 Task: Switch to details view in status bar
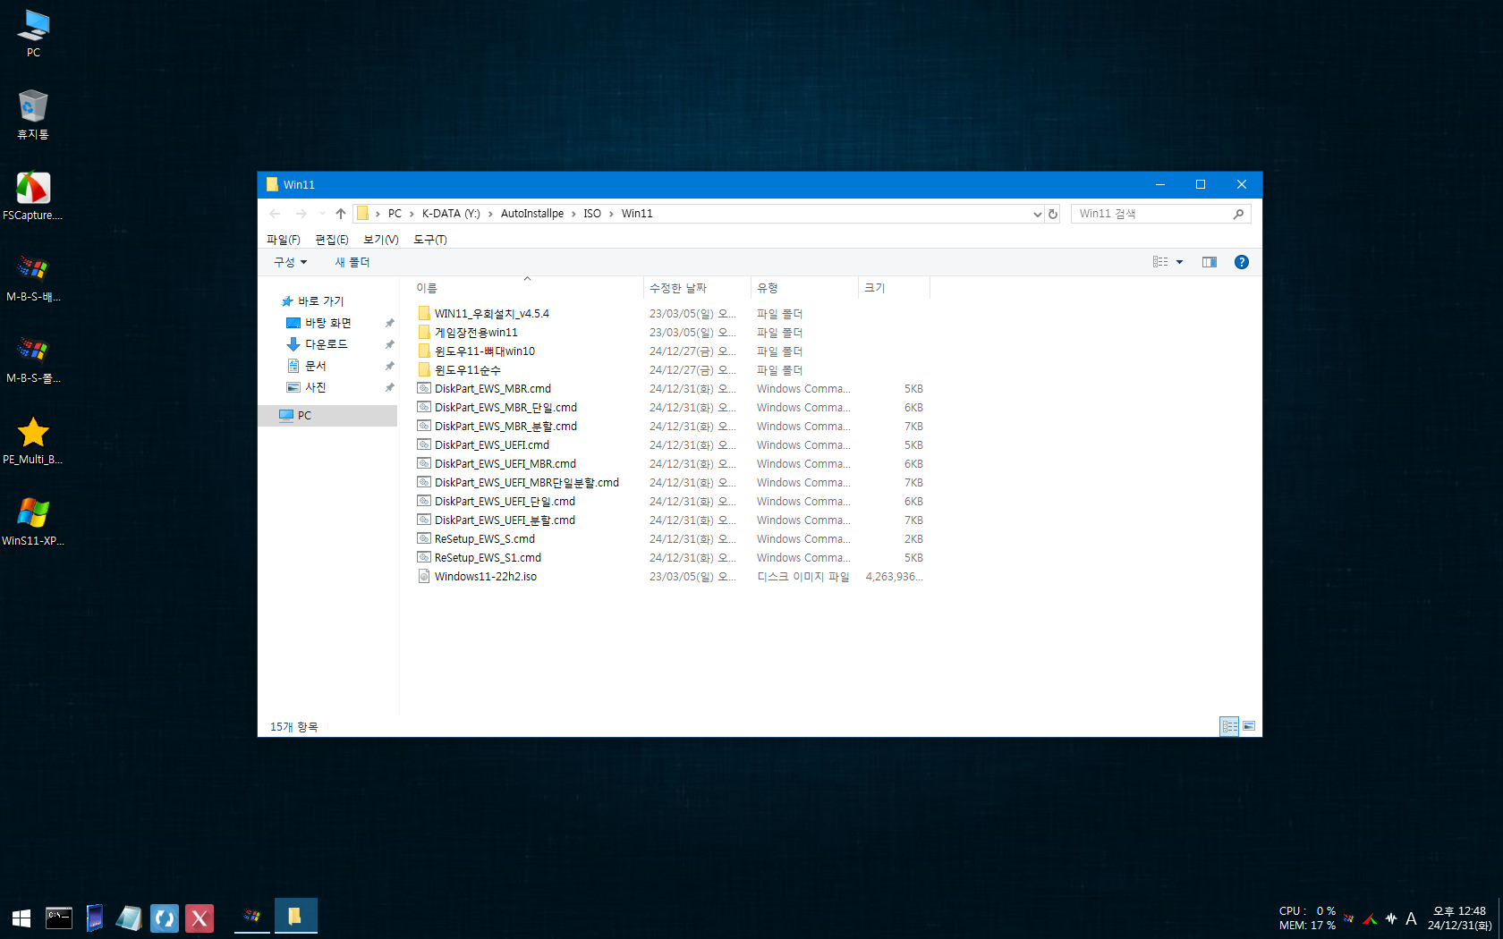[x=1230, y=726]
